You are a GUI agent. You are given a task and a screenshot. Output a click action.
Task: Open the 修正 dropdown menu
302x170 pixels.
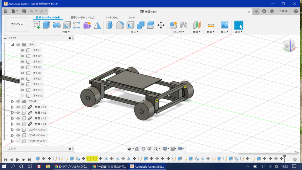point(134,32)
